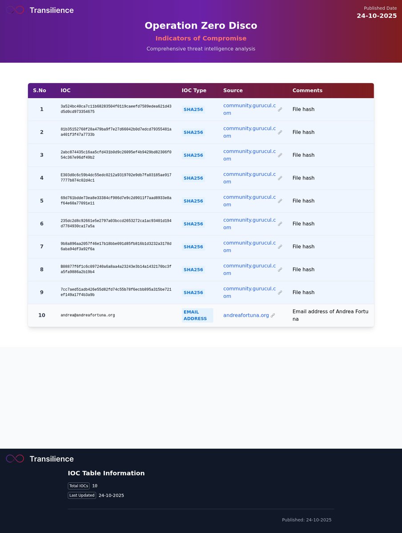Screen dimensions: 402x533
Task: Click the Transilience infinity logo in footer
Action: [x=15, y=458]
